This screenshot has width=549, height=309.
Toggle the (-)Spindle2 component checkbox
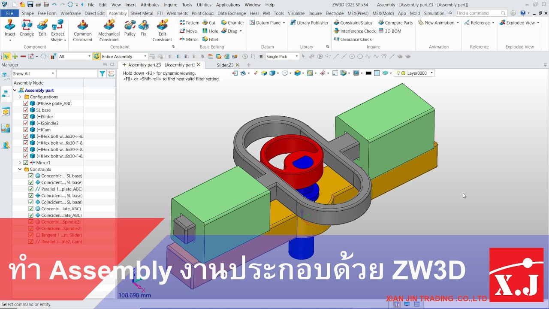(26, 123)
